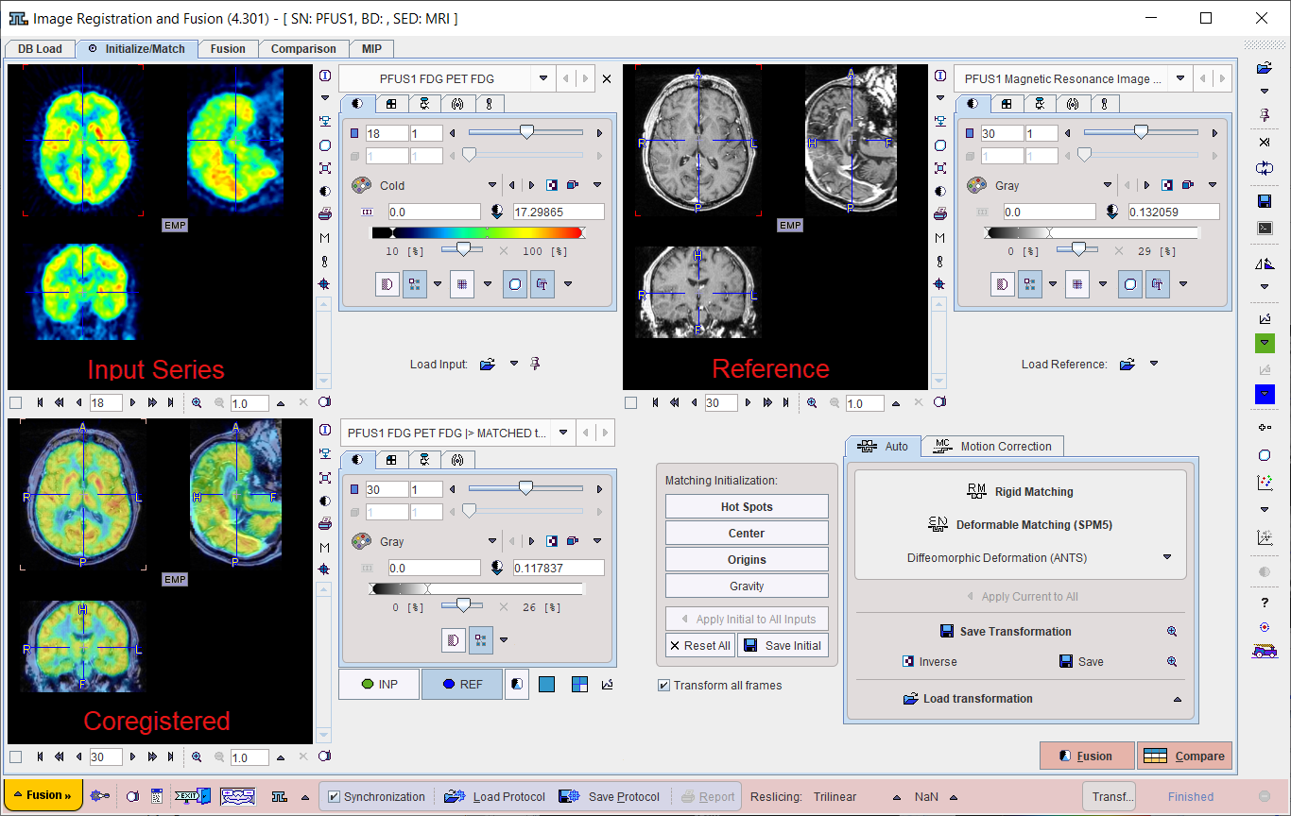Click the color palette icon beside Cold

(x=361, y=185)
